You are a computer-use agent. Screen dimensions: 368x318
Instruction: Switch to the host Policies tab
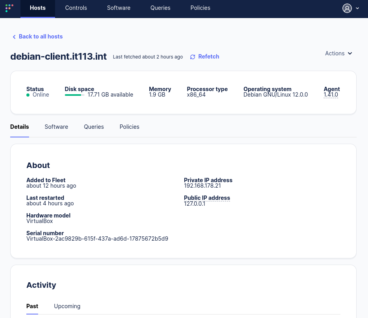[x=129, y=127]
